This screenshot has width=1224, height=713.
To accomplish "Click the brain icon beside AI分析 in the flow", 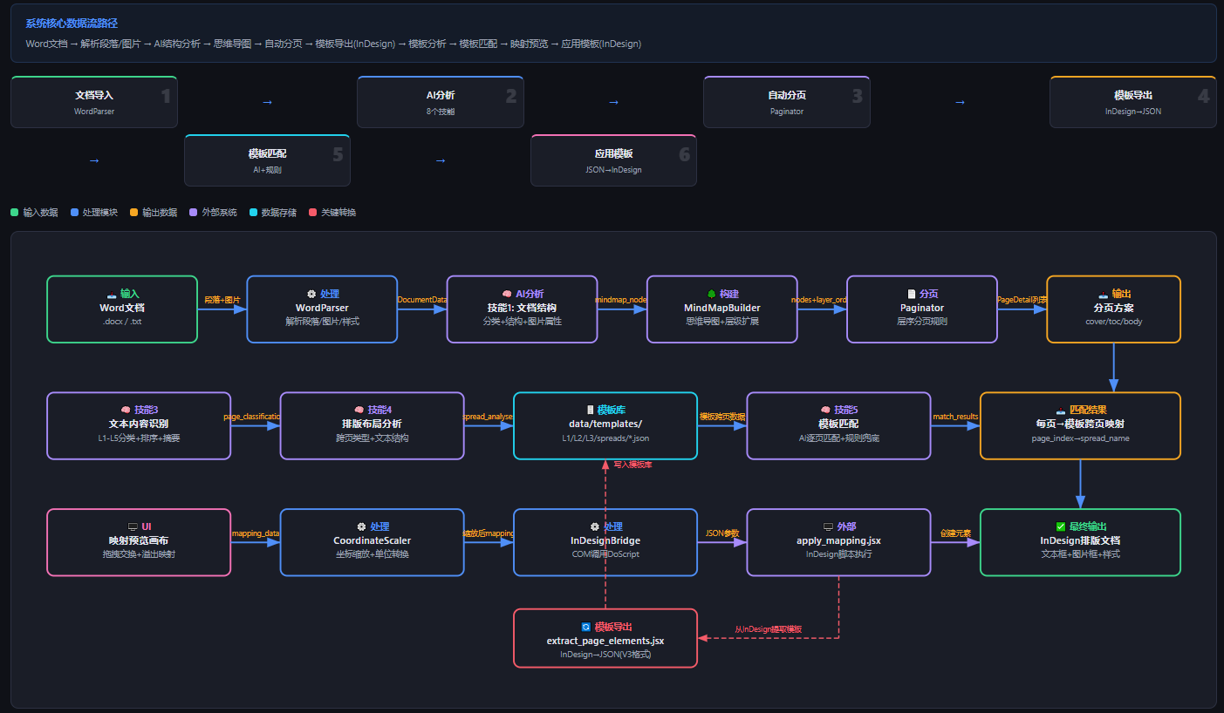I will 507,295.
